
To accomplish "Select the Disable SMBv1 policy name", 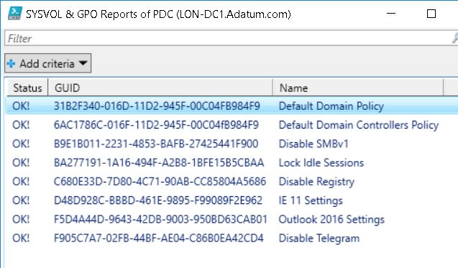I will click(x=313, y=144).
